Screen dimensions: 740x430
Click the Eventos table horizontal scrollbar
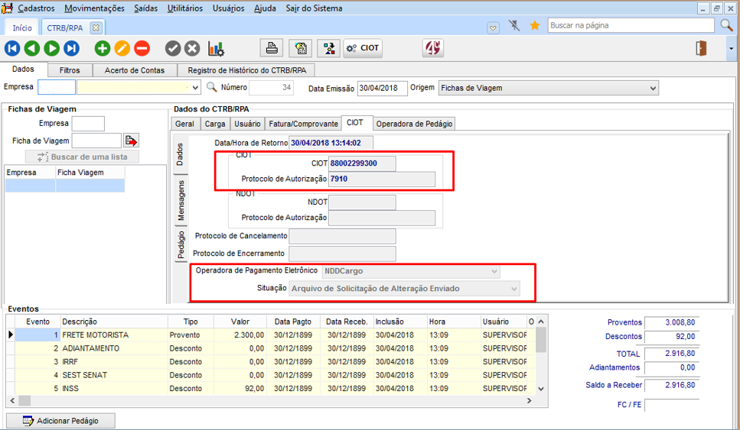[x=268, y=401]
